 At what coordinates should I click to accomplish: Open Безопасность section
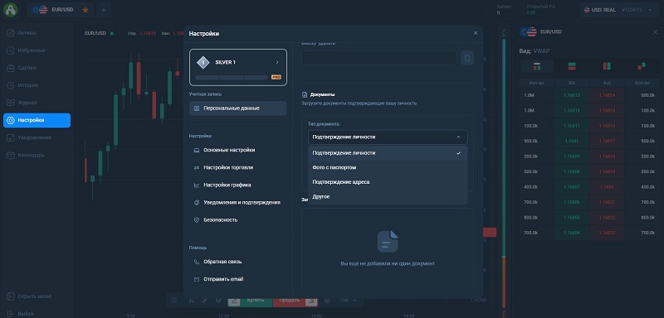(237, 220)
